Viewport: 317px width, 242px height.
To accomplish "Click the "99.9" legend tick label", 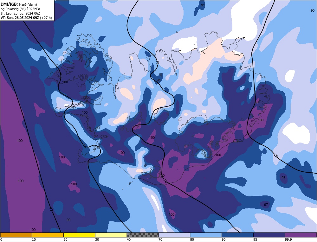I will (288, 239).
